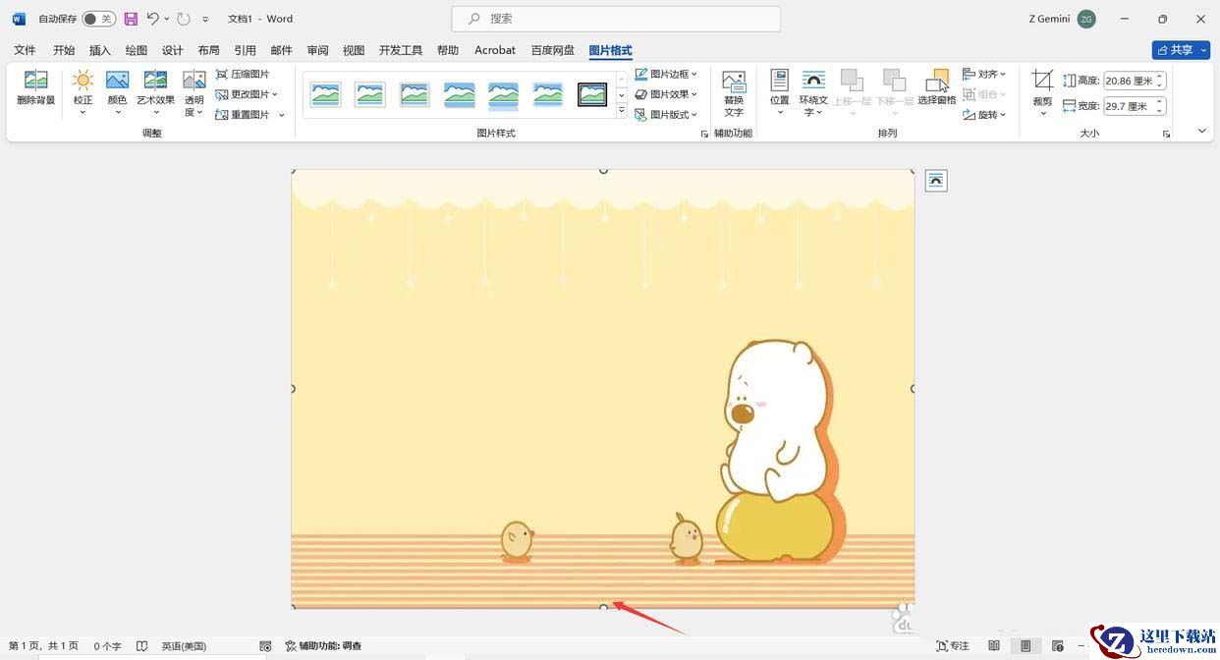Image resolution: width=1220 pixels, height=660 pixels.
Task: Select web layout view icon
Action: point(1058,646)
